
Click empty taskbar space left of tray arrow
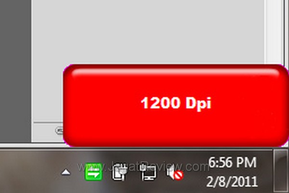(29, 171)
